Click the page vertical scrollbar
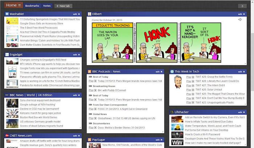The width and height of the screenshot is (254, 148). [x=252, y=62]
